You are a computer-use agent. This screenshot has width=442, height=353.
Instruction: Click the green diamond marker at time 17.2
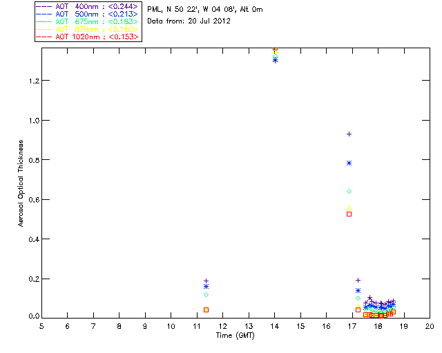point(358,298)
